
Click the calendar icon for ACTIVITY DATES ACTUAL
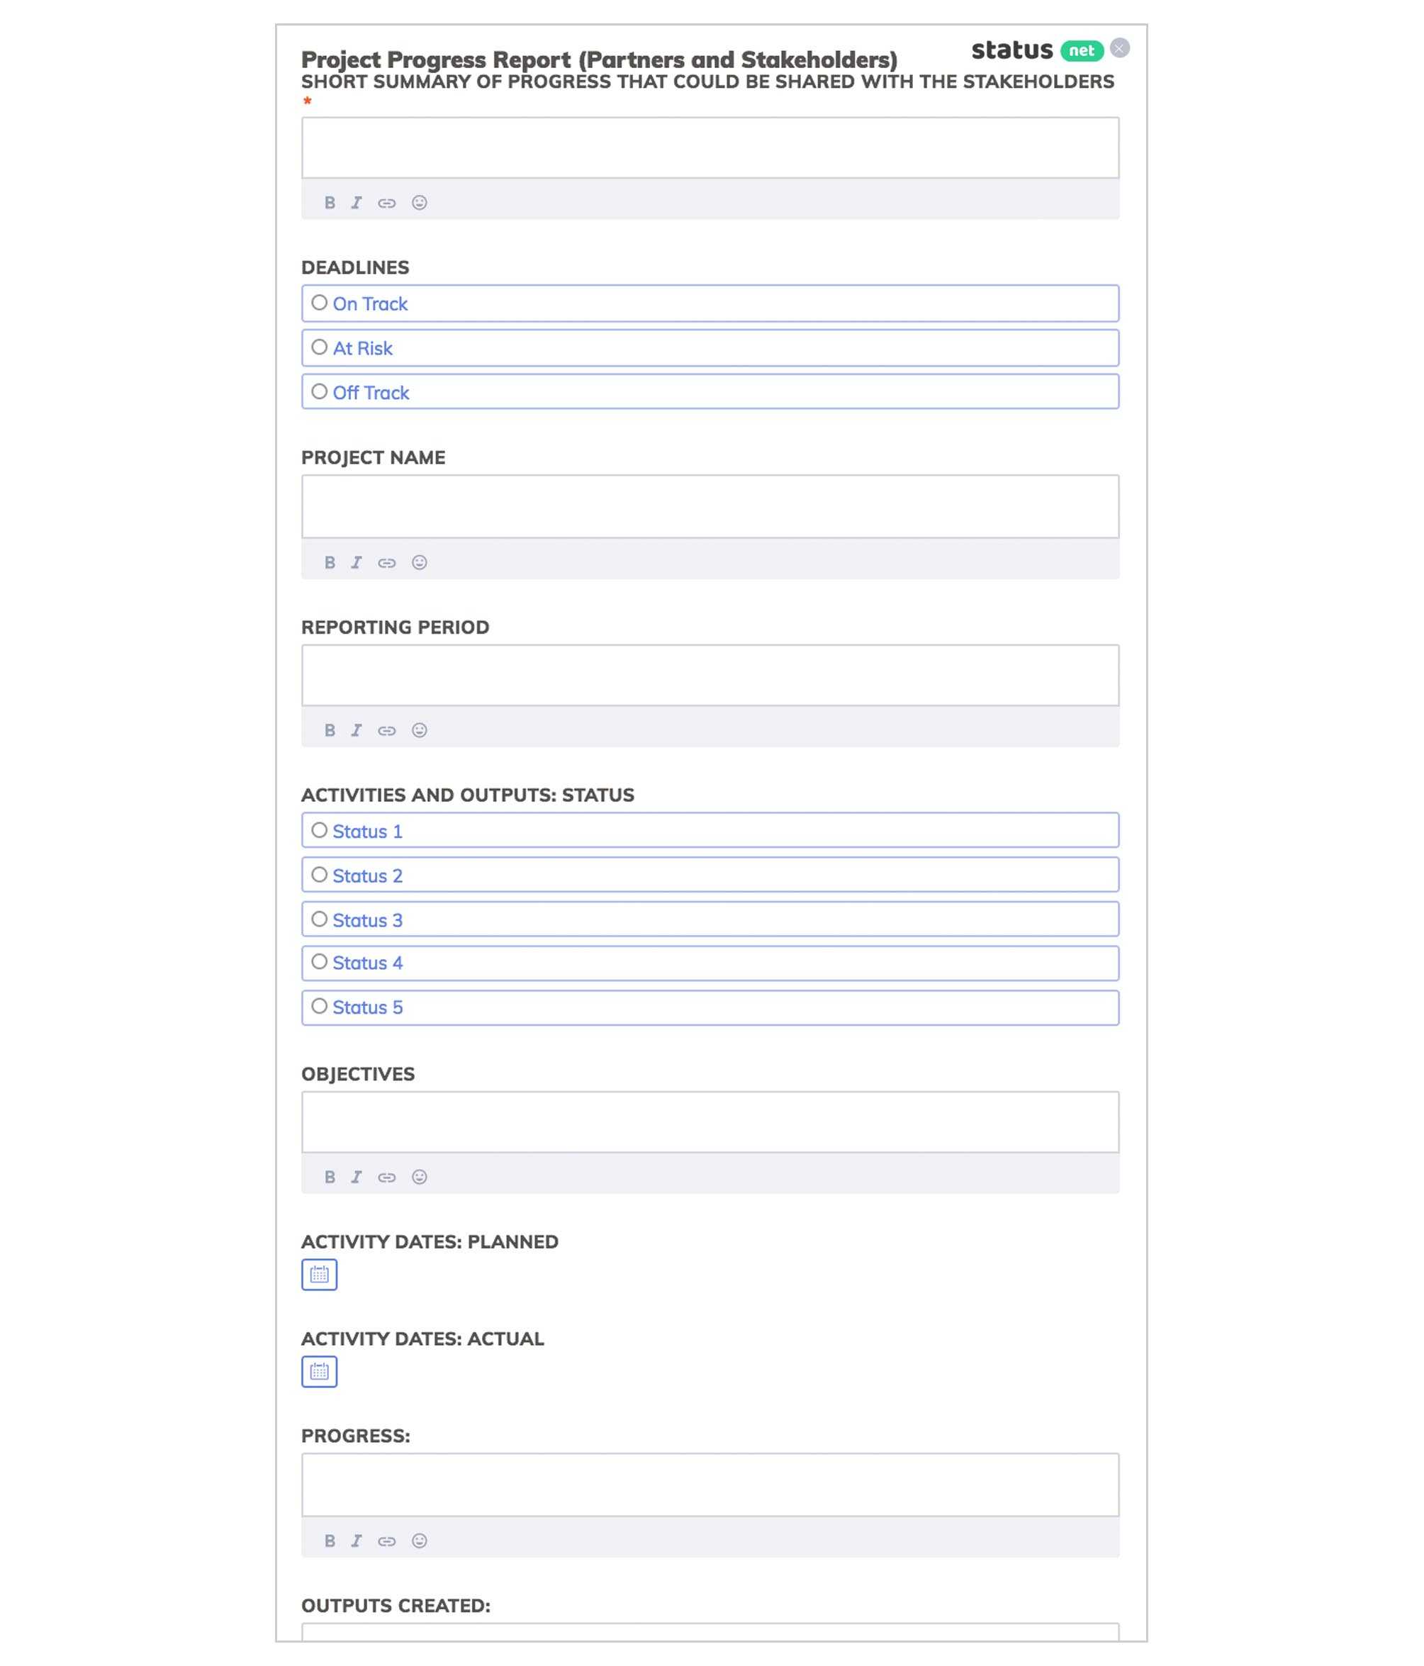[318, 1370]
